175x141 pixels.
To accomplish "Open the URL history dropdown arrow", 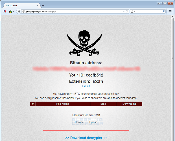I will (124, 12).
